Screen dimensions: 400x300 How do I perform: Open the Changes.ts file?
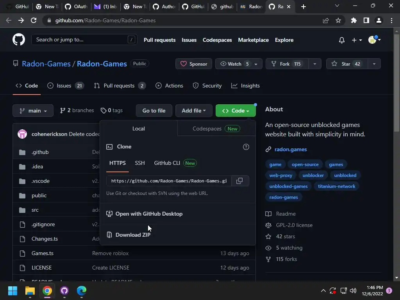[x=45, y=239]
